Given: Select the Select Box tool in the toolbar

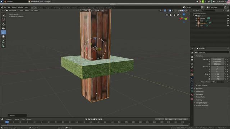Looking at the screenshot, I should click(3, 15).
